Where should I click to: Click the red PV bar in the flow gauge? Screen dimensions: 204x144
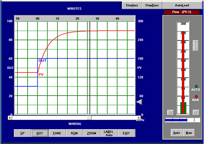[x=183, y=73]
